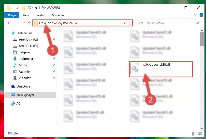Open the address bar history dropdown

(x=124, y=23)
